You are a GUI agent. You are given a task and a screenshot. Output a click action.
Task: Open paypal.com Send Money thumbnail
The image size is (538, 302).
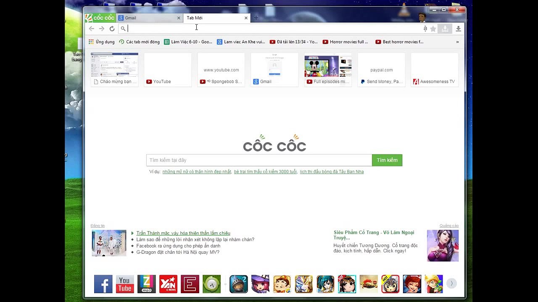(381, 70)
